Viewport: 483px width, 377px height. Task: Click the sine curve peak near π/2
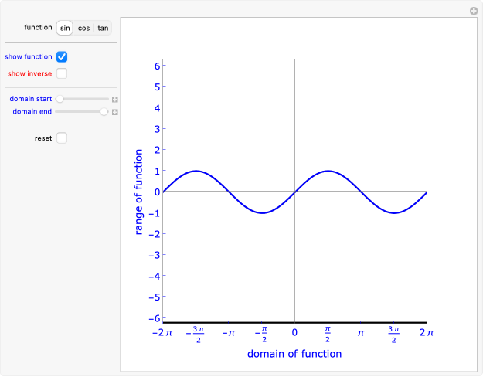point(328,171)
